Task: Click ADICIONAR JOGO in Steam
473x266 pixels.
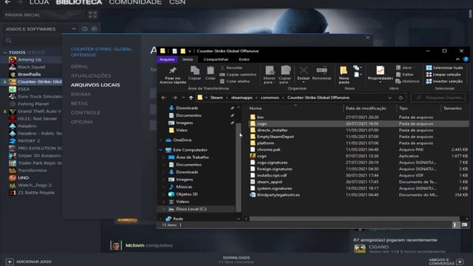Action: [x=29, y=262]
